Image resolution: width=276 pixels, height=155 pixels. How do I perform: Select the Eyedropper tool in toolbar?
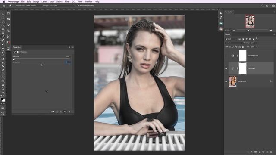pos(3,37)
